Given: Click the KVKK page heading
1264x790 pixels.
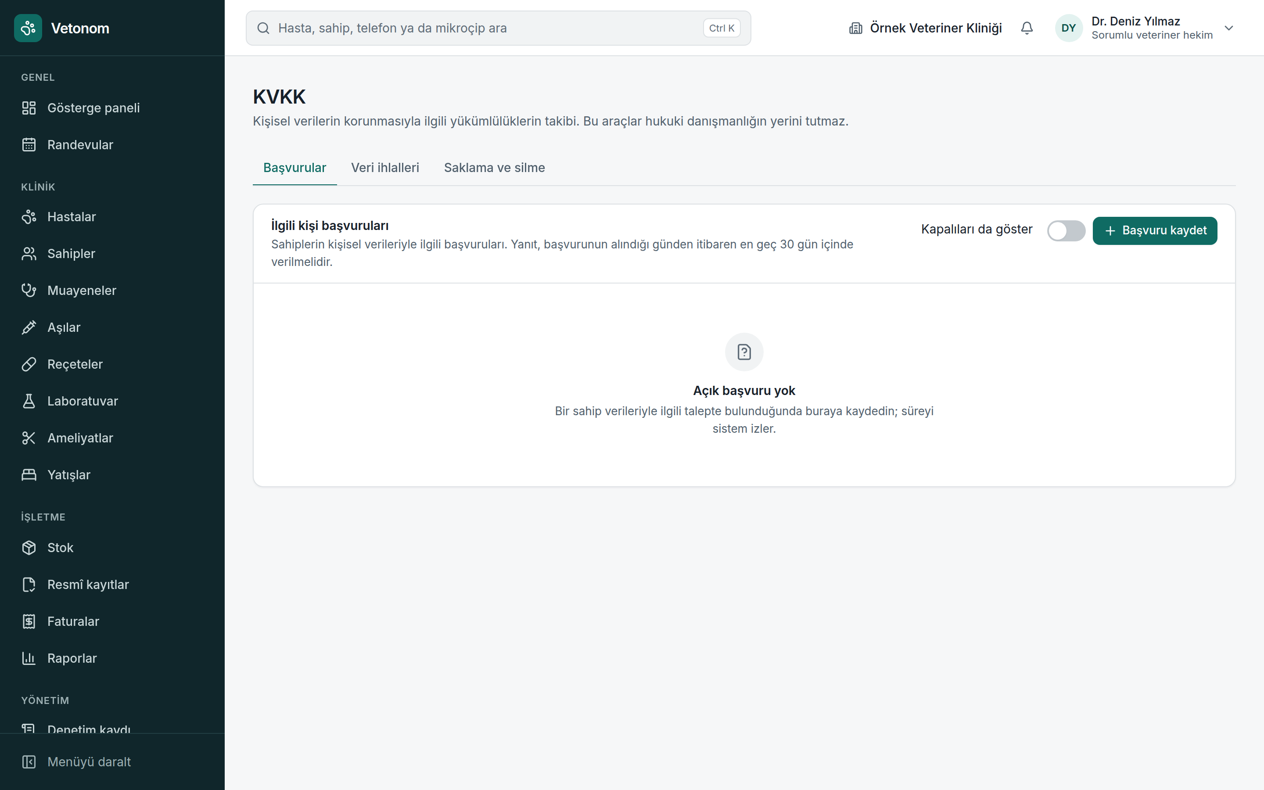Looking at the screenshot, I should pyautogui.click(x=279, y=97).
